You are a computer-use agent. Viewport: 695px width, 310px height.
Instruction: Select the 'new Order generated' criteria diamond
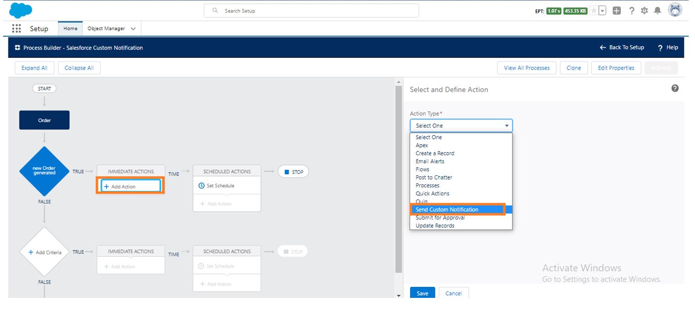pos(44,171)
